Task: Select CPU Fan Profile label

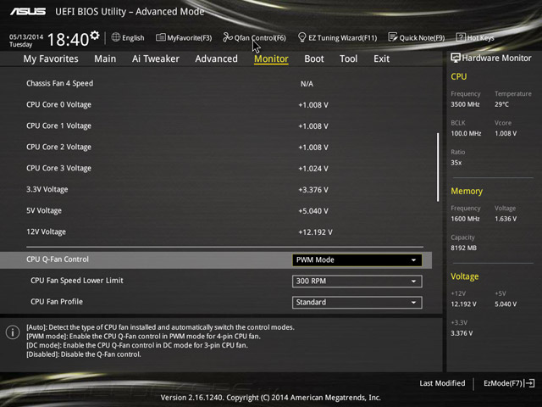Action: (x=57, y=302)
